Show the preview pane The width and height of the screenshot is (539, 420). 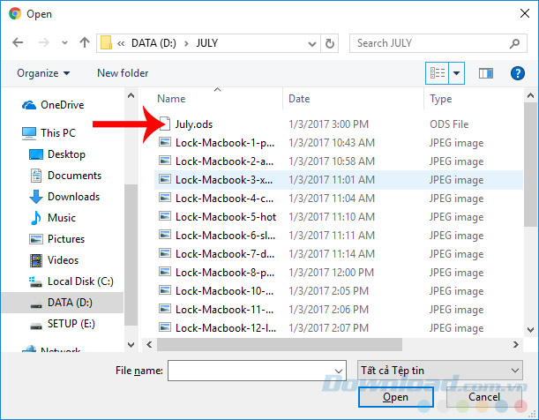pyautogui.click(x=486, y=73)
